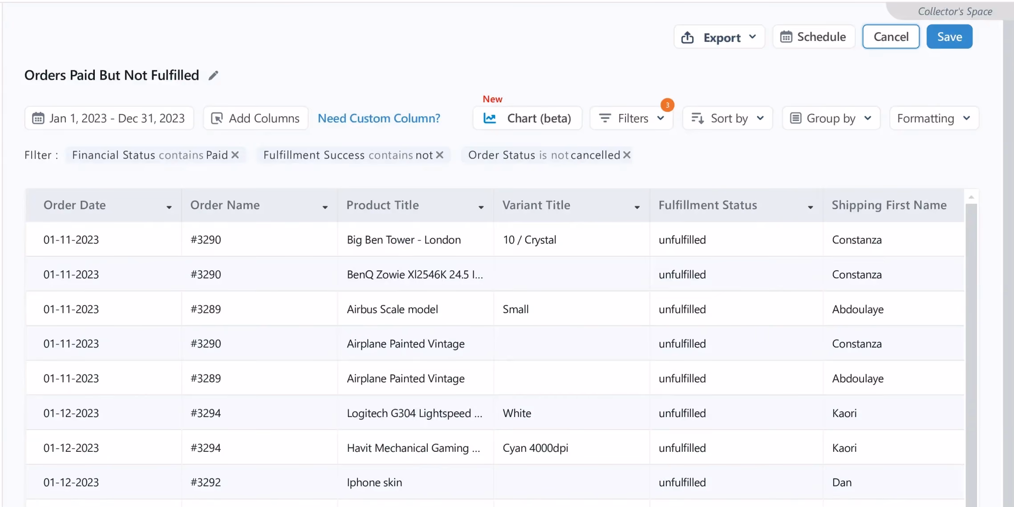The width and height of the screenshot is (1014, 507).
Task: Click the Filters funnel-lines icon
Action: coord(605,118)
